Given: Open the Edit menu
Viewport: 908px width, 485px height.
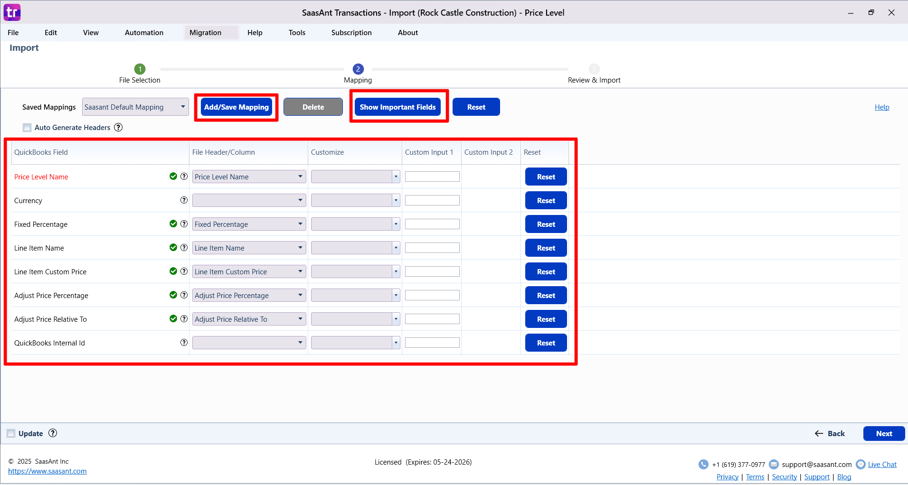Looking at the screenshot, I should [x=51, y=33].
